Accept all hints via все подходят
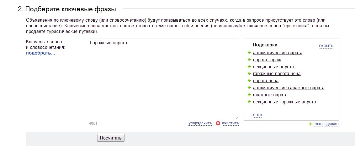Screen dimensions: 355x148 327,124
